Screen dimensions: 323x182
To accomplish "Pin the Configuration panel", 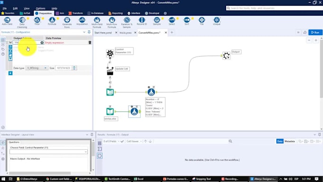I will point(89,32).
